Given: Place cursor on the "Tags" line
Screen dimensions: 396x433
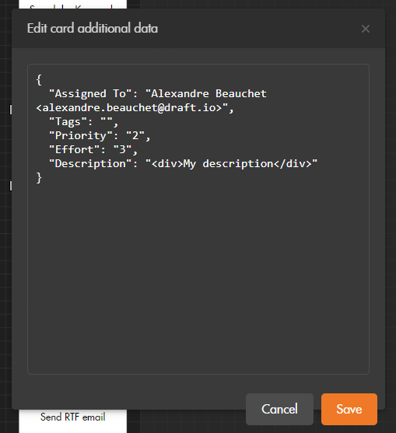Looking at the screenshot, I should (x=83, y=122).
